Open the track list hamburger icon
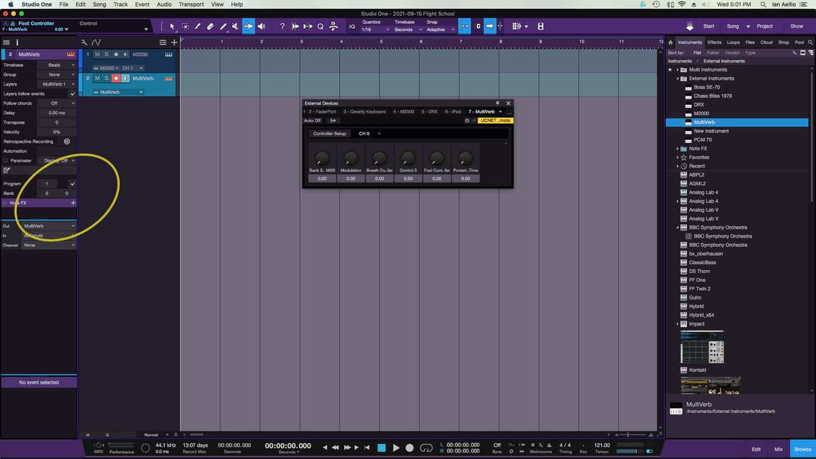 [x=6, y=42]
